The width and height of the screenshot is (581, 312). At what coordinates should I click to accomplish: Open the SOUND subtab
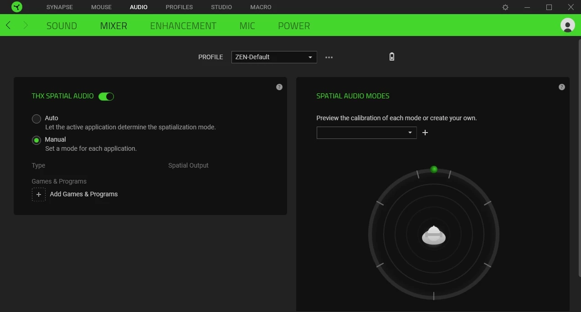[x=62, y=26]
